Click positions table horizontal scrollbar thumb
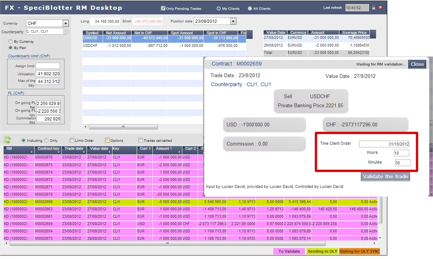 (123, 127)
